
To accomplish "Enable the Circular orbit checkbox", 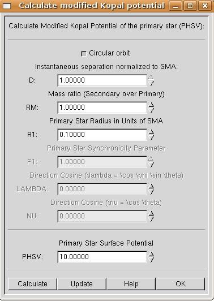I will [x=84, y=54].
